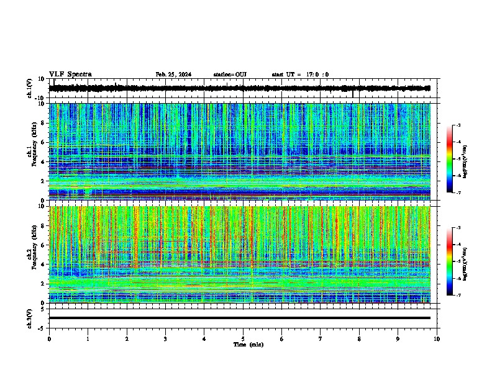The image size is (492, 380).
Task: Click time-axis tick label '9'
Action: click(398, 339)
